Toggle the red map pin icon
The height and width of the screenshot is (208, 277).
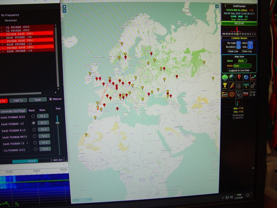(x=239, y=77)
